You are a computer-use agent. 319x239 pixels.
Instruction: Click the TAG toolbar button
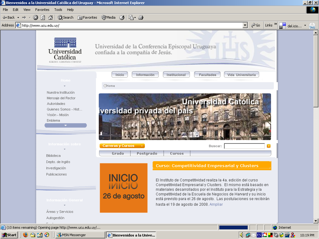coord(312,26)
